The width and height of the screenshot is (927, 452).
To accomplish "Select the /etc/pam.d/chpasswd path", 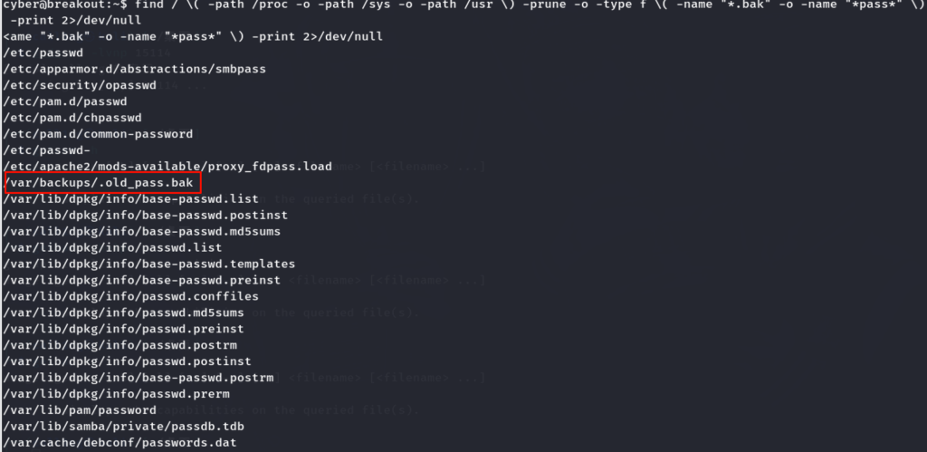I will 72,117.
